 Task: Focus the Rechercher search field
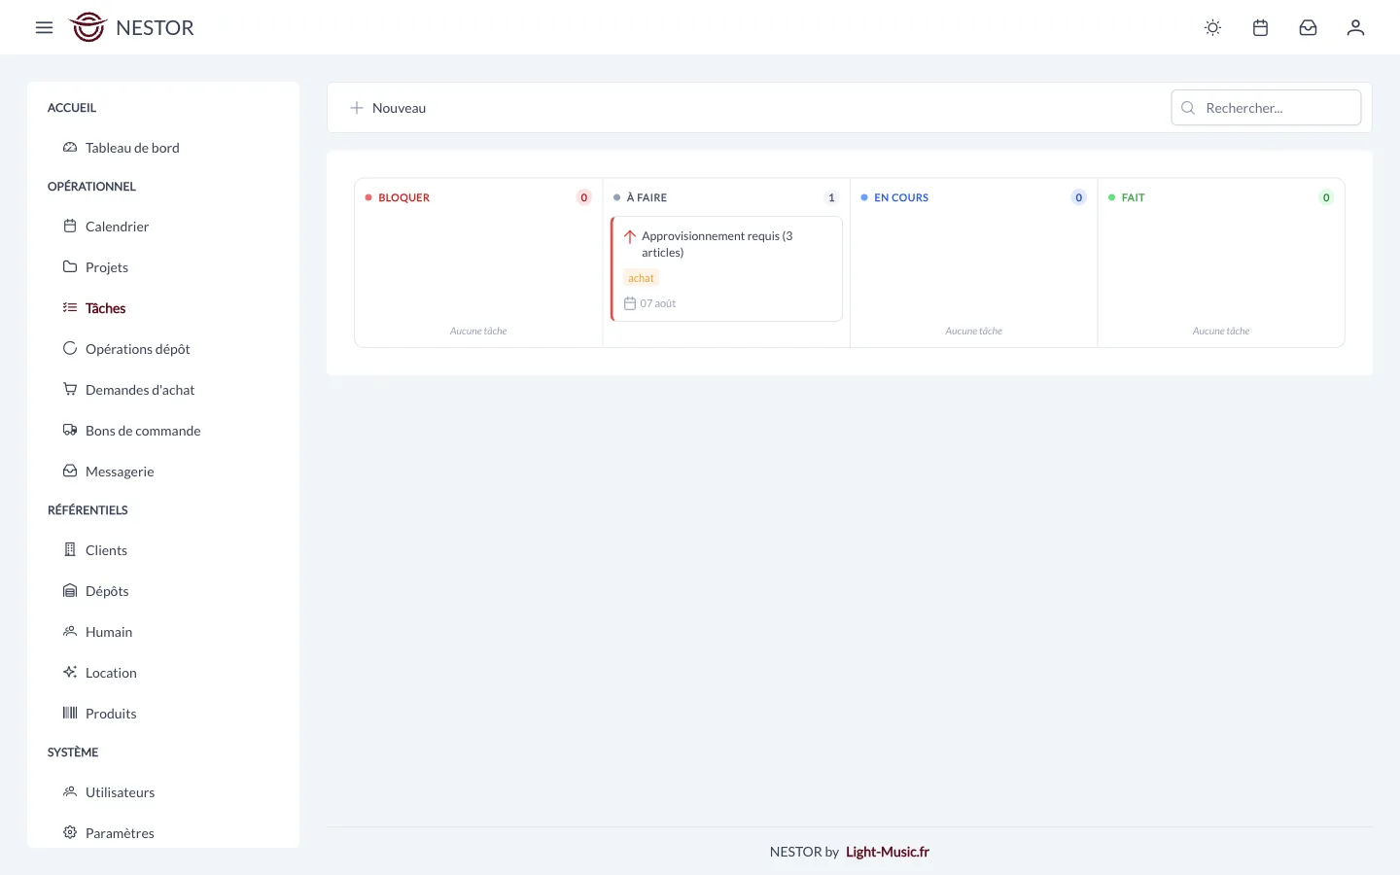1266,108
